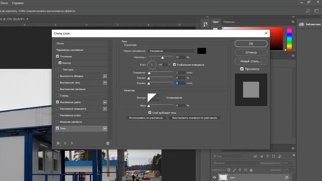Click the lock image pixels brush icon

click(x=234, y=170)
